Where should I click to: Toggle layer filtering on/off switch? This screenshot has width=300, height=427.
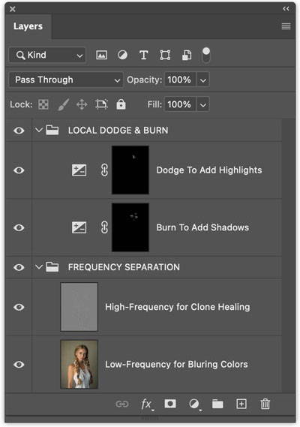tap(206, 55)
